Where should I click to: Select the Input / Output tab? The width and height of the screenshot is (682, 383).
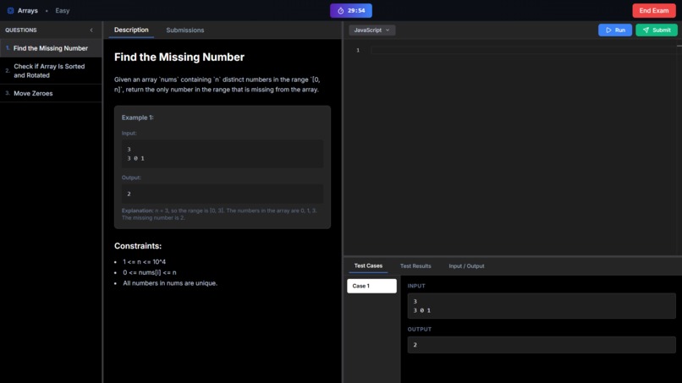tap(466, 265)
